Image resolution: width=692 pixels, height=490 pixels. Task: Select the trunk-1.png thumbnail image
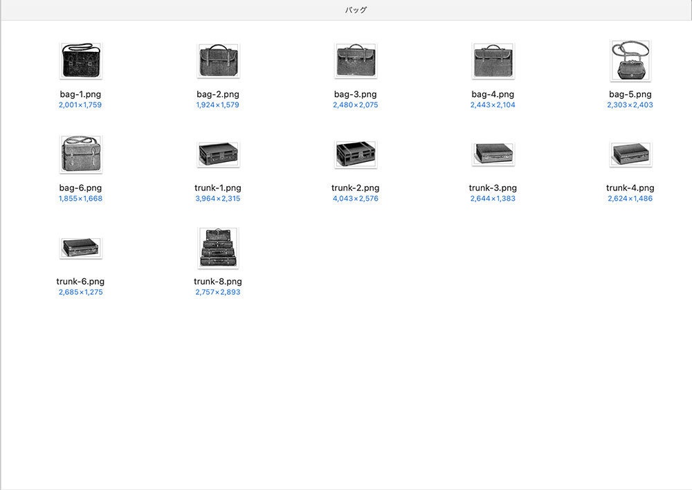tap(218, 154)
